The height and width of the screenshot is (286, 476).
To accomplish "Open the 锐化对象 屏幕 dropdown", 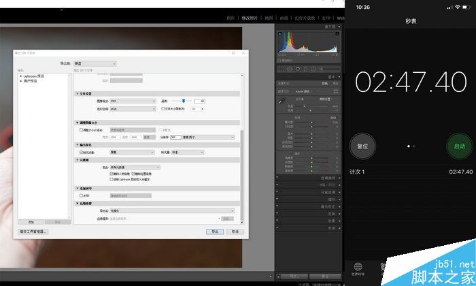I will 132,152.
